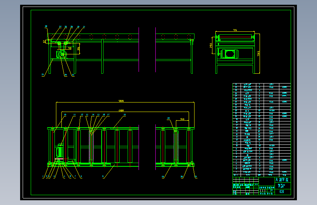Select callout number 12 in the plan view
317x205 pixels.
click(x=82, y=115)
